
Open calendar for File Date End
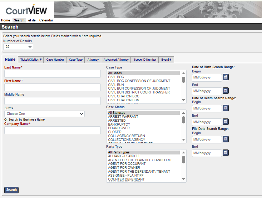pyautogui.click(x=226, y=153)
